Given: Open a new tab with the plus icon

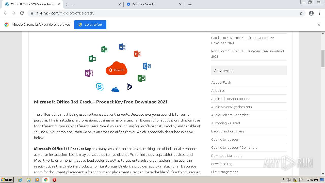Looking at the screenshot, I should click(x=190, y=4).
